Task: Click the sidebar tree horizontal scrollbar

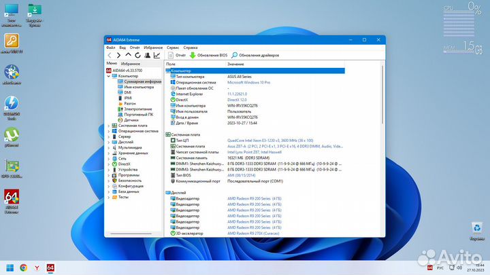Action: point(131,234)
